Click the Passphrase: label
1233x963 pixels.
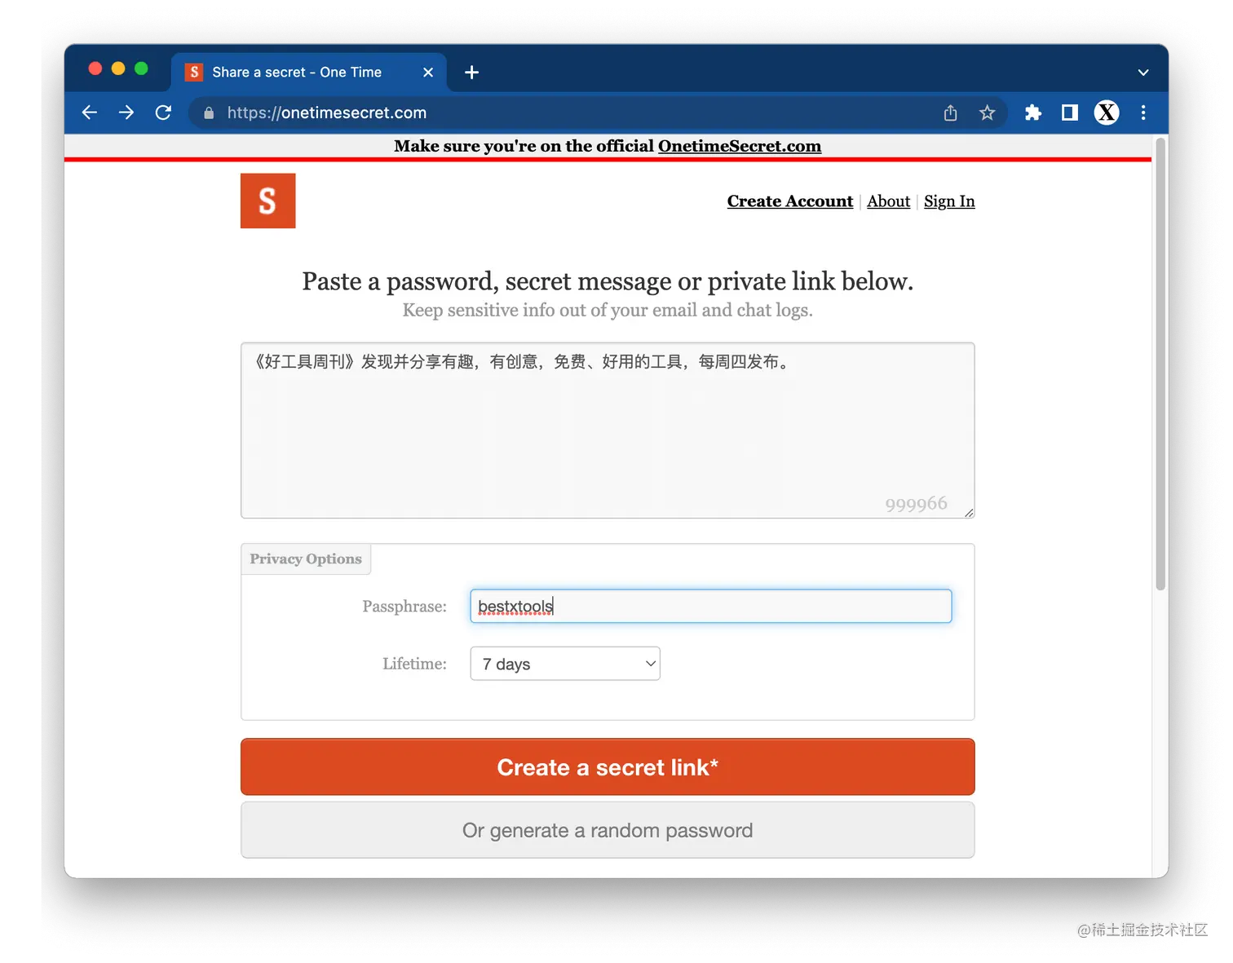404,607
